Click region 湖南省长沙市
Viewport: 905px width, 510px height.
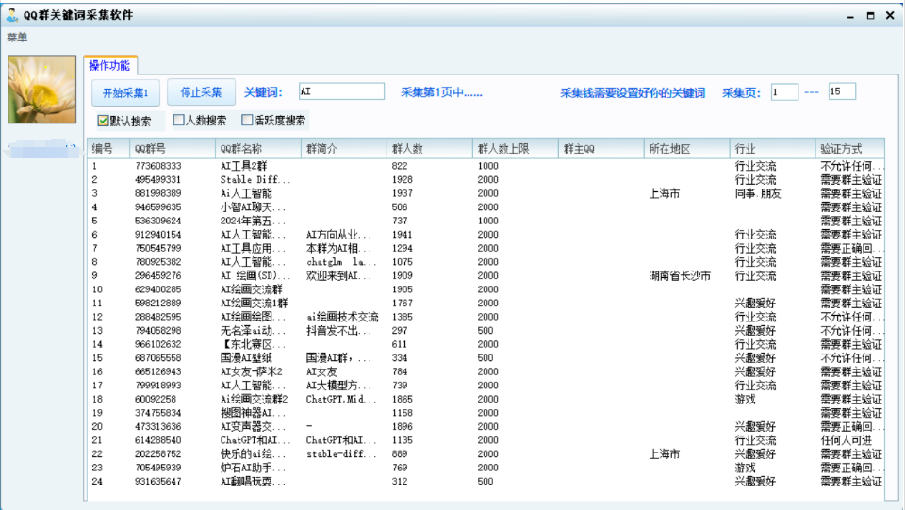click(x=680, y=276)
